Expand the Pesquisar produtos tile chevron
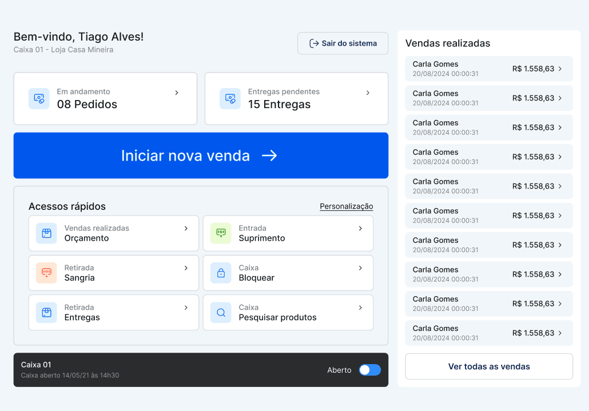The width and height of the screenshot is (589, 411). [x=360, y=308]
